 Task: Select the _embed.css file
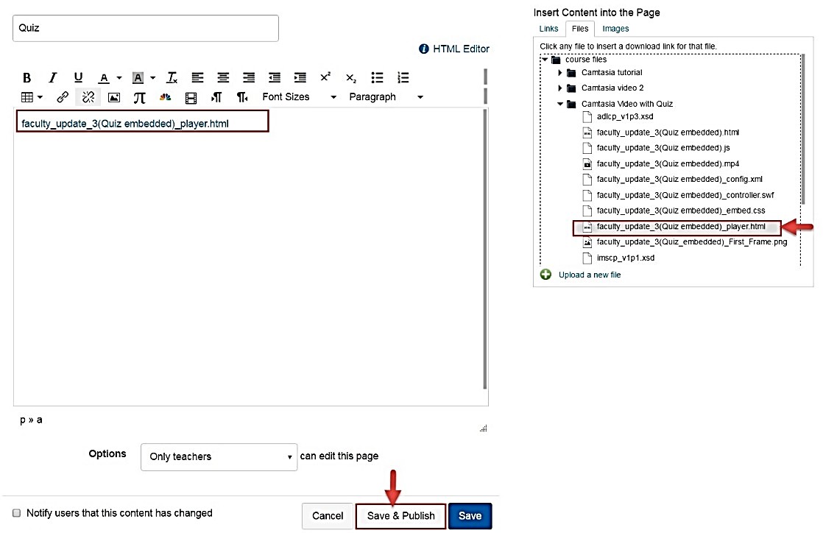pyautogui.click(x=681, y=211)
